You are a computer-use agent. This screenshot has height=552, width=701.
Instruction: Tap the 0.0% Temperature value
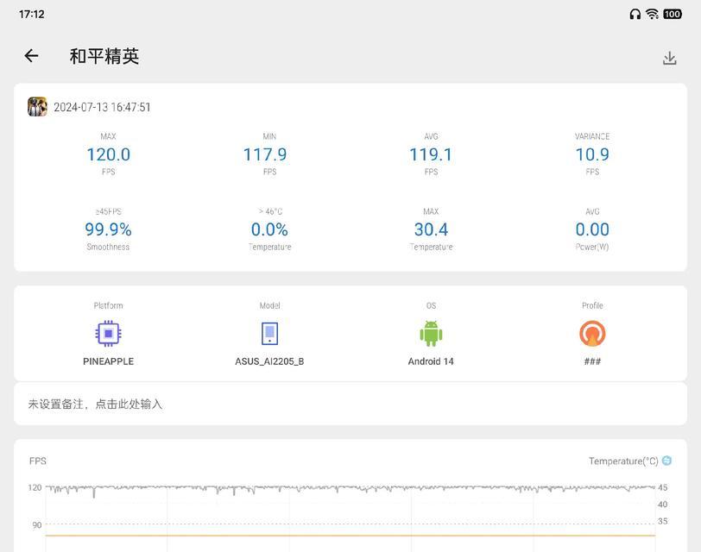[x=269, y=229]
